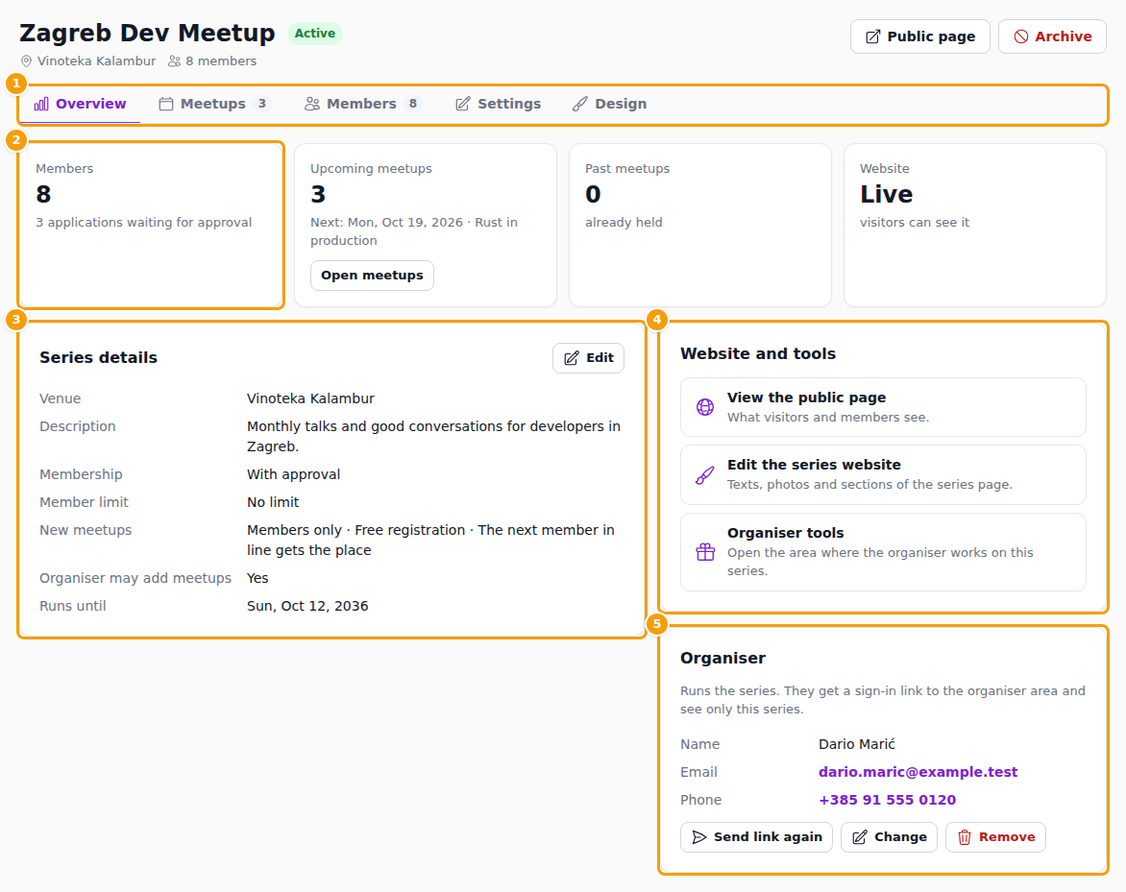Click the paintbrush icon on Design tab
The width and height of the screenshot is (1126, 892).
(x=579, y=104)
